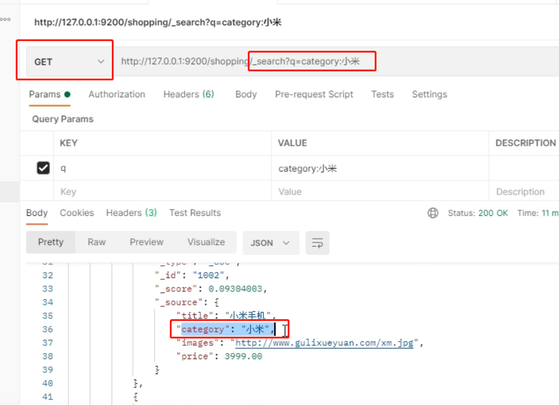
Task: Click the "title": "小米手机" line
Action: tap(226, 316)
